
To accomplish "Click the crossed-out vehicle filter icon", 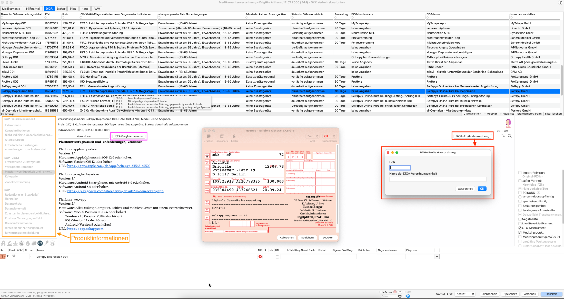I will point(53,243).
